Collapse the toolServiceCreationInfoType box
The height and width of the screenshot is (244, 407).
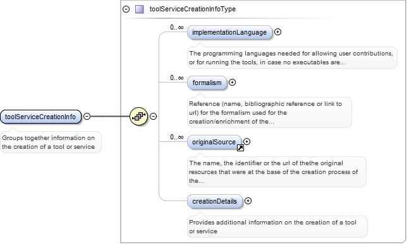point(126,9)
